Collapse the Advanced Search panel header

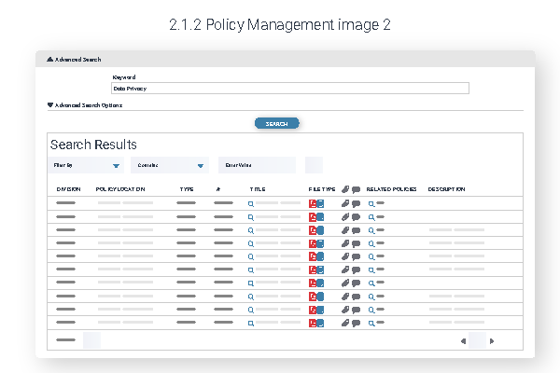coord(74,60)
